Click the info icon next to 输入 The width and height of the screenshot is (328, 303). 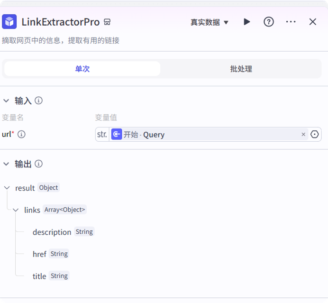(39, 101)
